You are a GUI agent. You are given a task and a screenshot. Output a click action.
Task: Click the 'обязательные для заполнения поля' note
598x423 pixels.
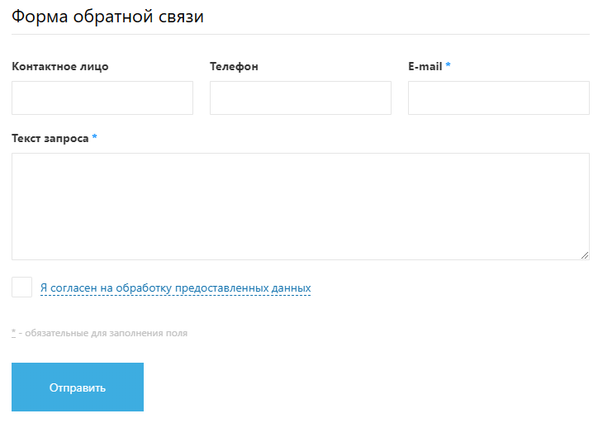click(x=107, y=334)
